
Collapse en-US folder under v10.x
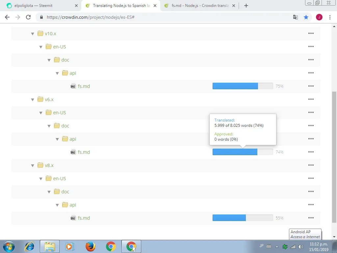41,47
